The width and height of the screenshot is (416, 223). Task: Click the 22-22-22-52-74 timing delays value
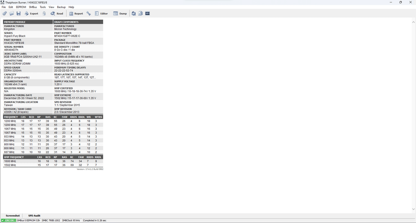pyautogui.click(x=64, y=70)
